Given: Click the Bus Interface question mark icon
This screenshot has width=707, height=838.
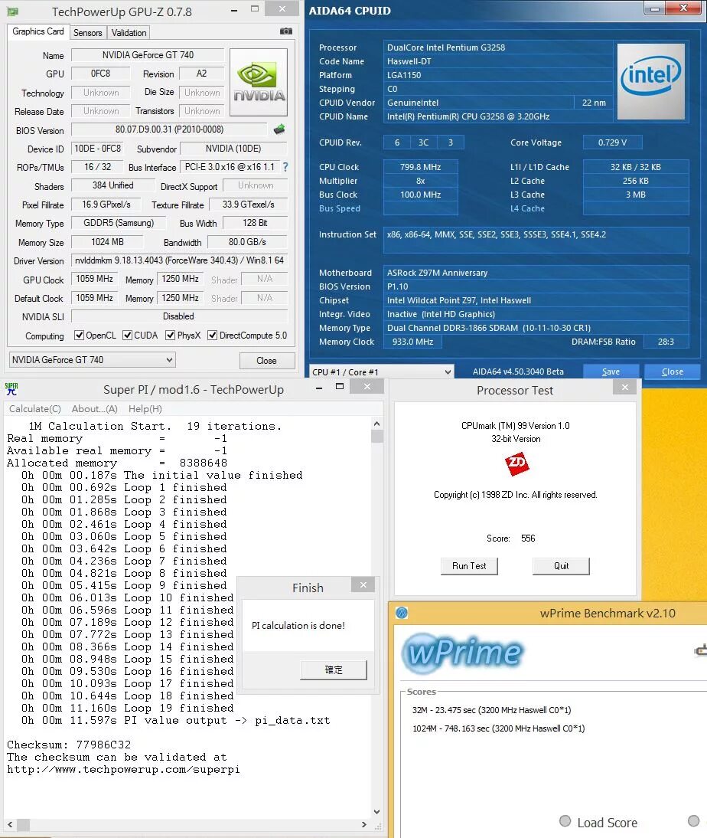Looking at the screenshot, I should coord(285,167).
